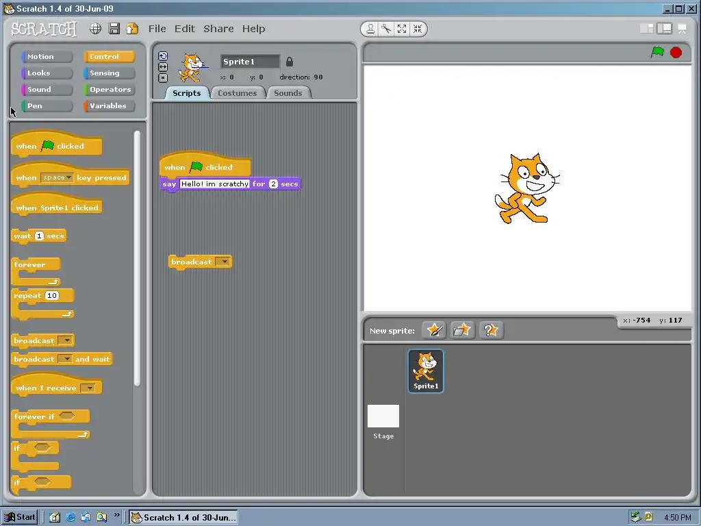701x526 pixels.
Task: Open broadcast and wait message dropdown
Action: (x=66, y=359)
